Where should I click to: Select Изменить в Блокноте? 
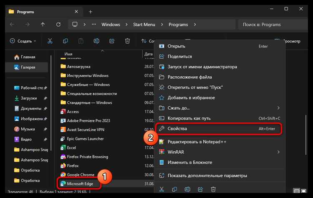pos(220,162)
